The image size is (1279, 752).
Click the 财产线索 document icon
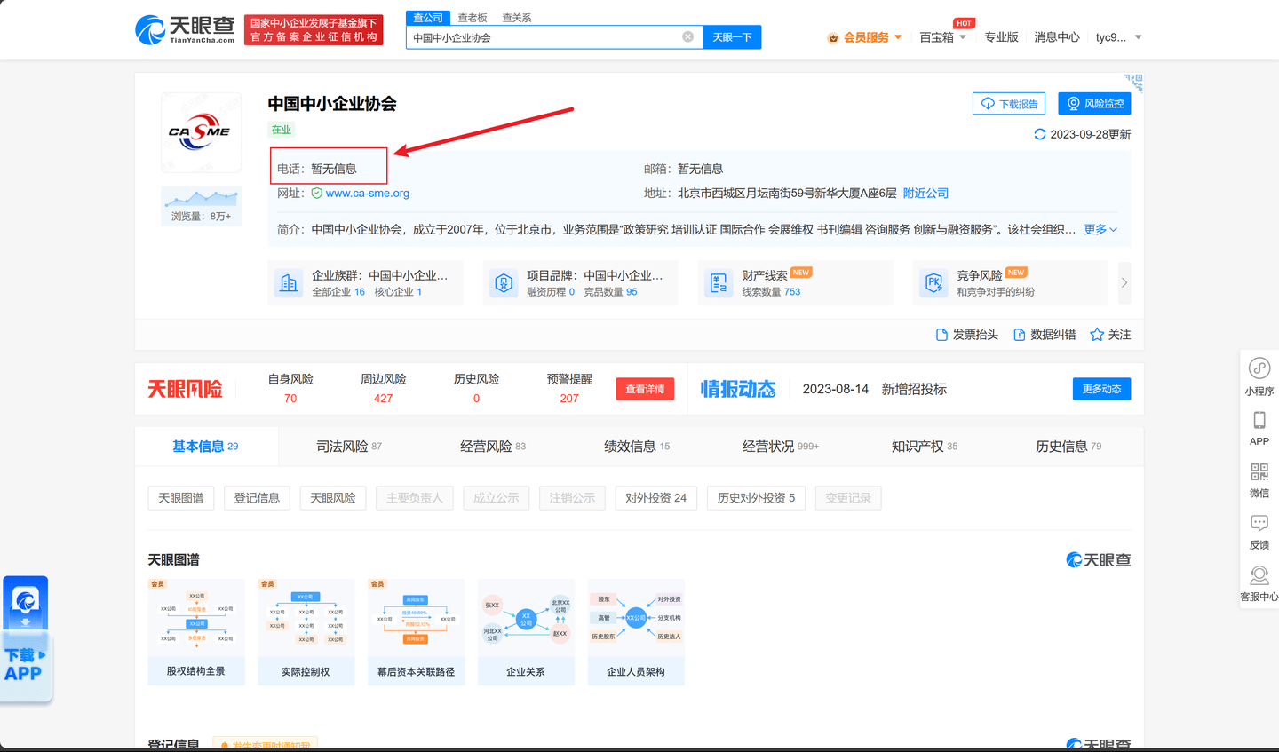(719, 283)
